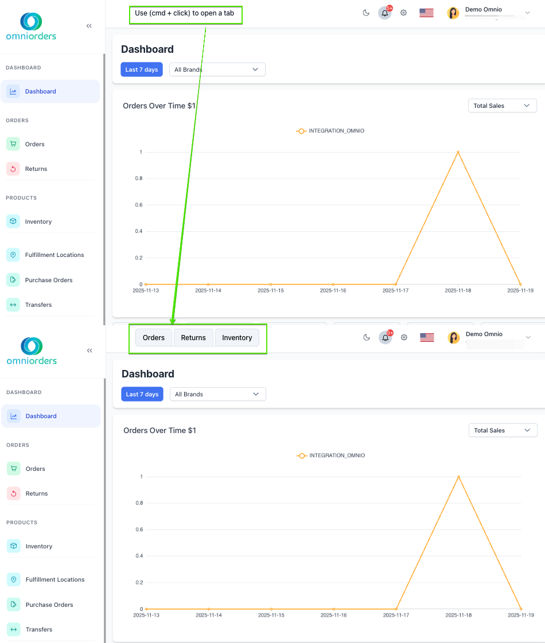The width and height of the screenshot is (545, 643).
Task: Open the Inventory tab in header
Action: click(237, 337)
